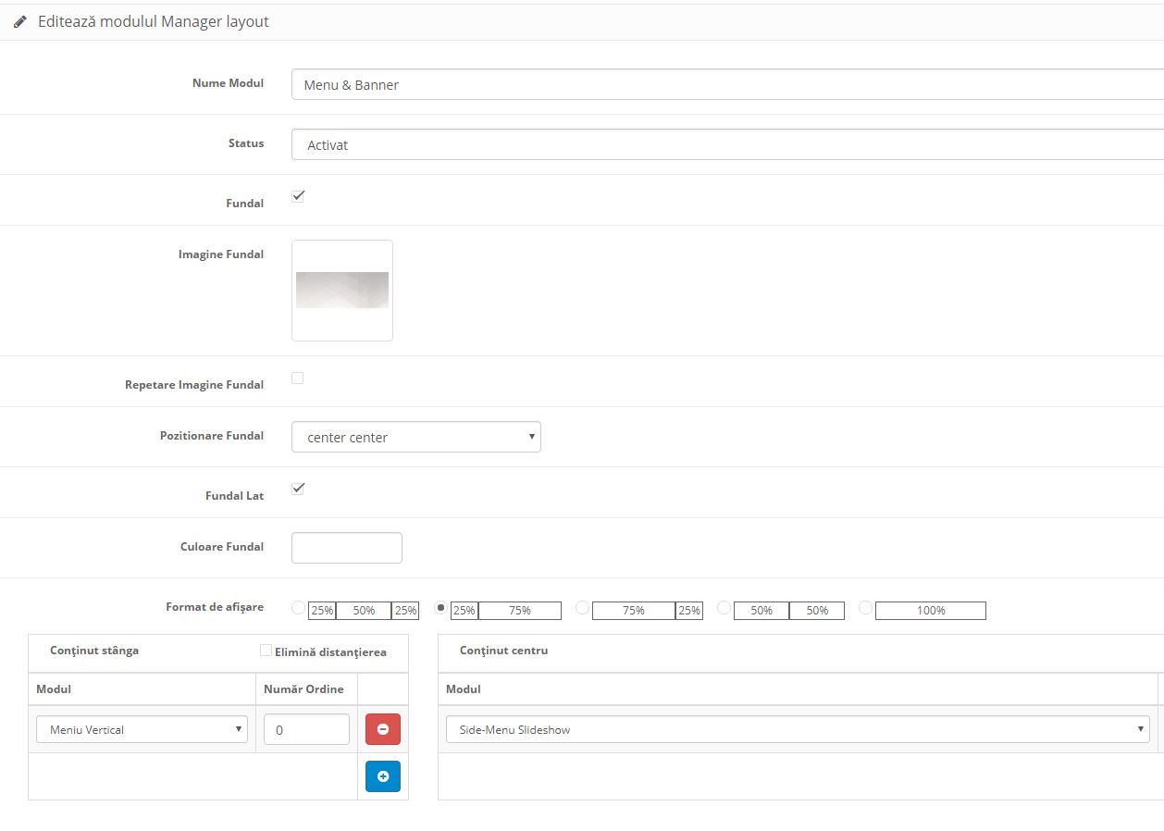
Task: Click the red remove module button
Action: (x=382, y=729)
